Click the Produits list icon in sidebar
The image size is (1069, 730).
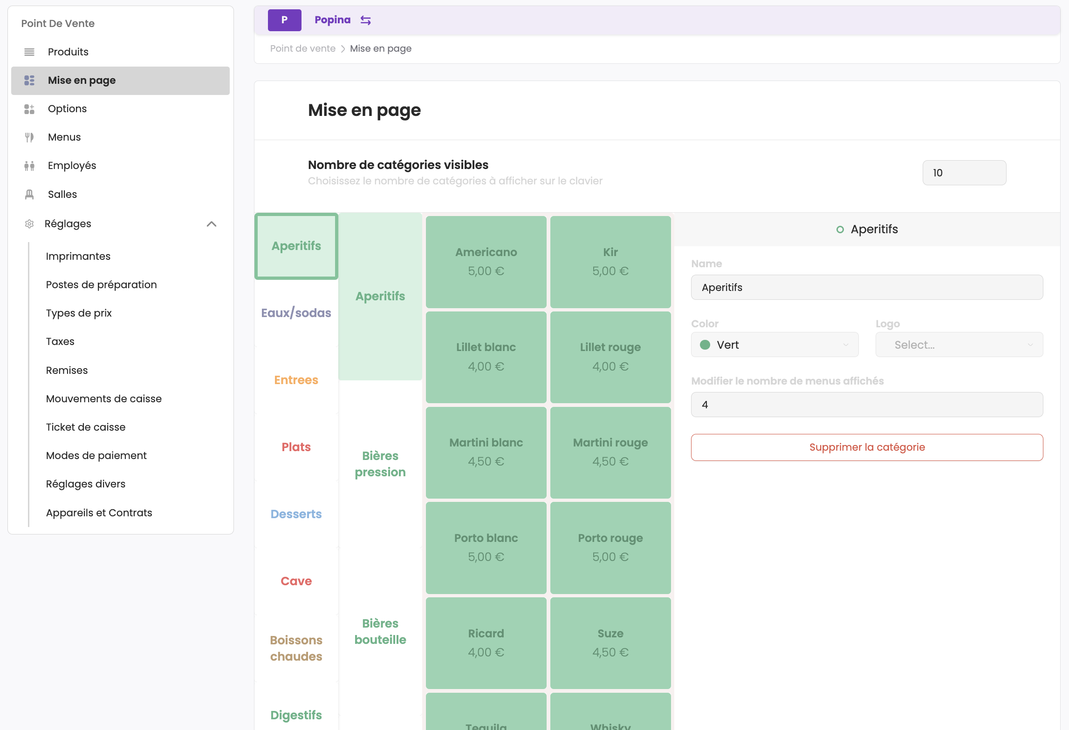click(x=29, y=52)
